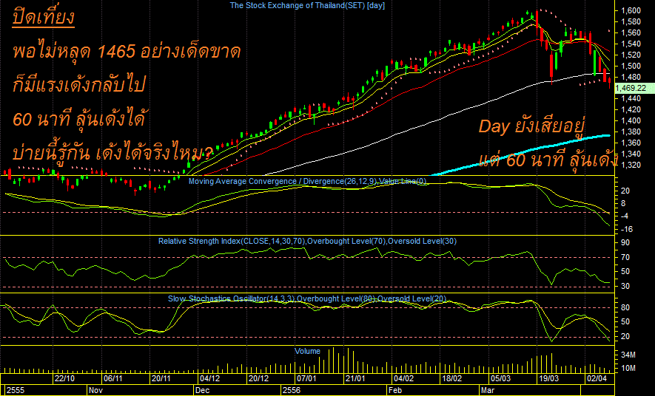Click the RSI axis value 30
Image resolution: width=655 pixels, height=396 pixels.
[x=625, y=286]
